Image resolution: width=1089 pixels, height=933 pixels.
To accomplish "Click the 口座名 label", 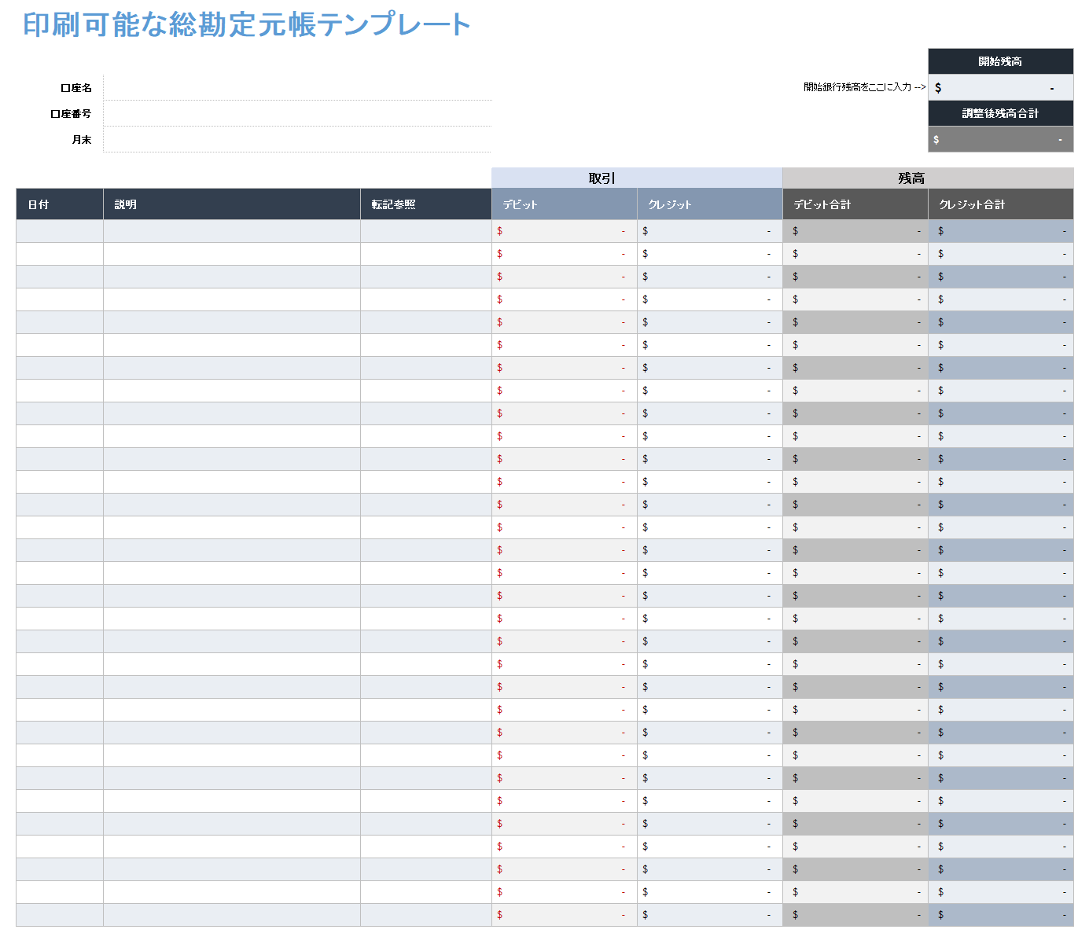I will [x=76, y=88].
